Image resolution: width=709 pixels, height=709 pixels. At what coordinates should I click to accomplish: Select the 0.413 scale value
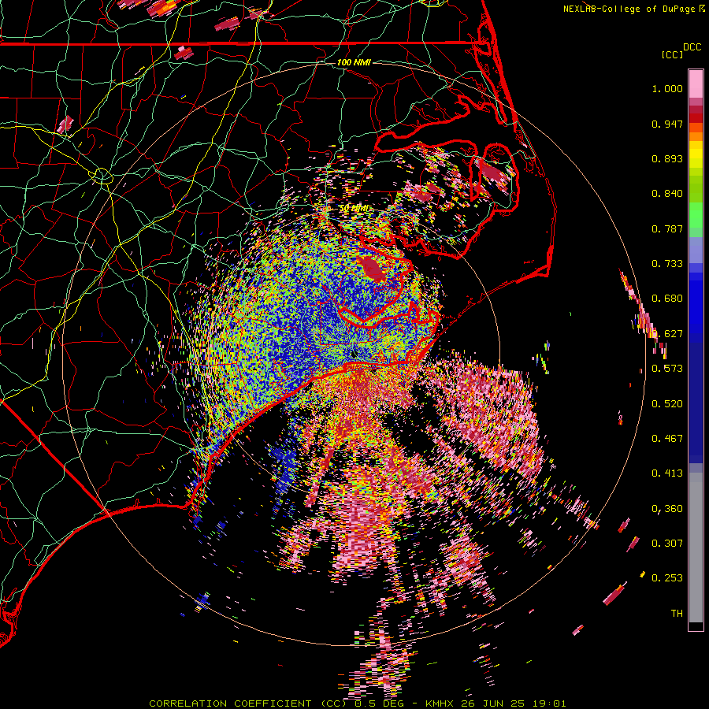[667, 473]
